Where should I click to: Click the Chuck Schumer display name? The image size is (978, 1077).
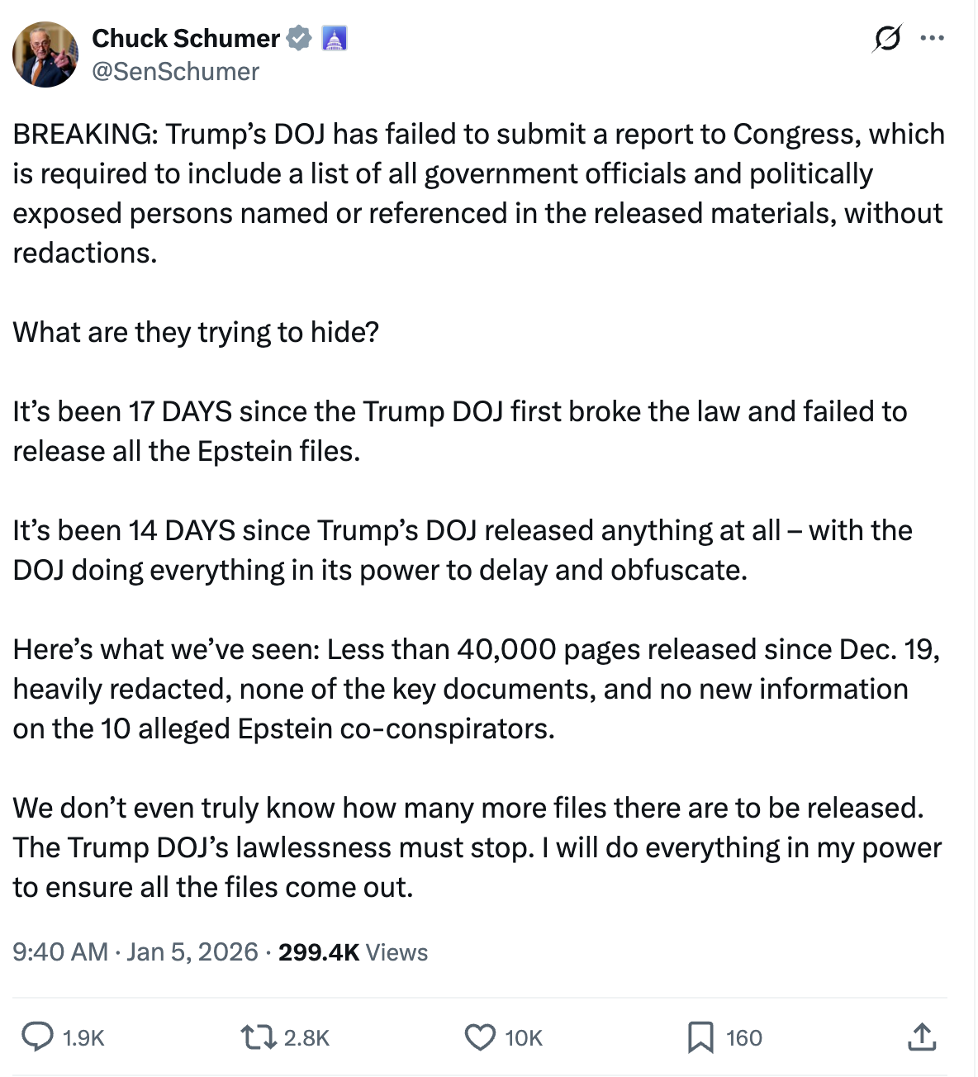(x=186, y=38)
